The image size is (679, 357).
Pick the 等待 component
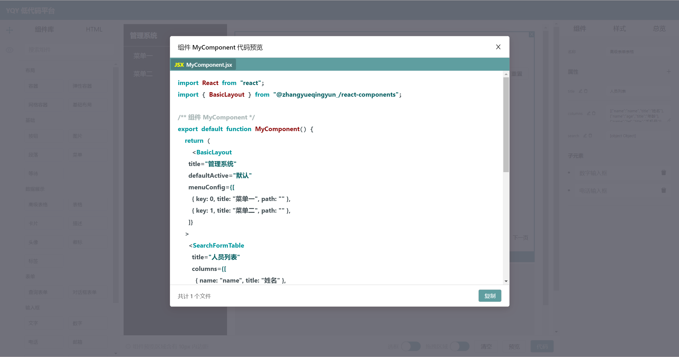point(43,174)
